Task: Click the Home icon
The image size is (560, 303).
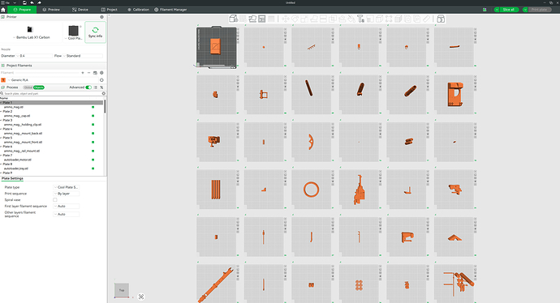Action: 3,10
